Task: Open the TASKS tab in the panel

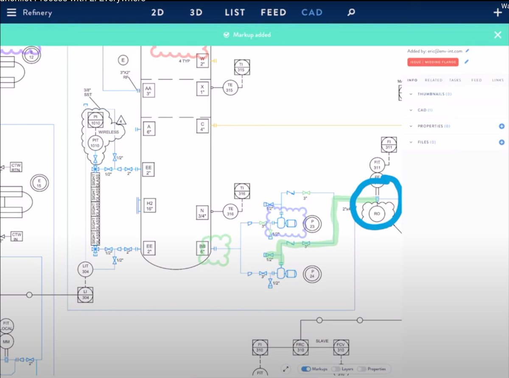Action: (x=455, y=80)
